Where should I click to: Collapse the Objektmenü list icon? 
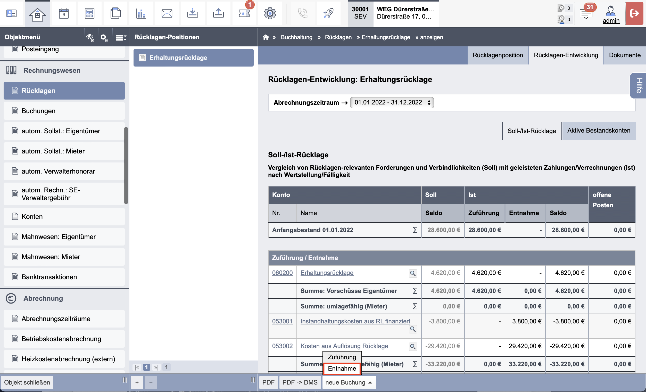tap(121, 37)
